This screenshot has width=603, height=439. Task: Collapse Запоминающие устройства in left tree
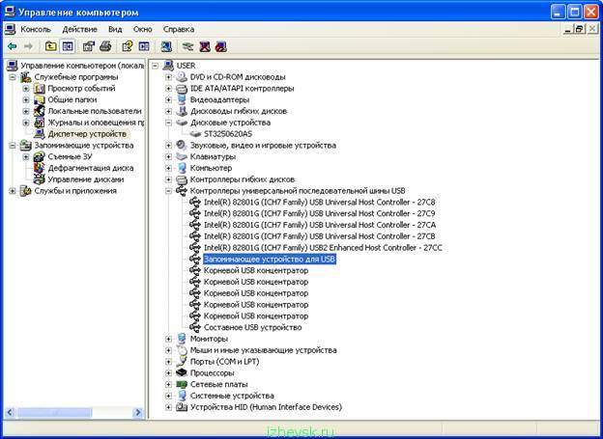pos(13,146)
